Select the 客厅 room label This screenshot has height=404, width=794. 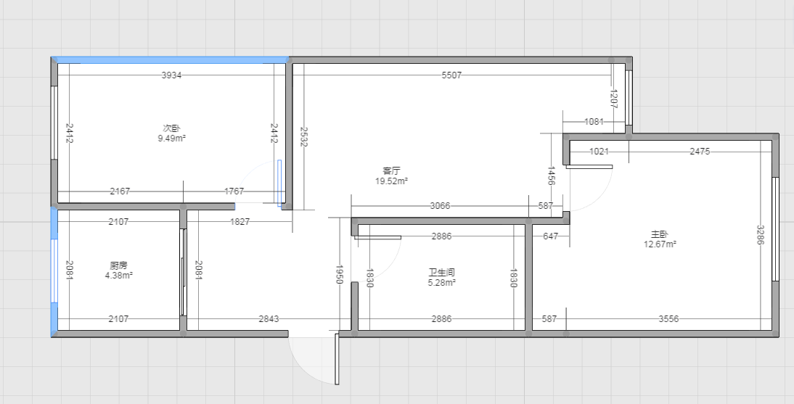[x=391, y=170]
